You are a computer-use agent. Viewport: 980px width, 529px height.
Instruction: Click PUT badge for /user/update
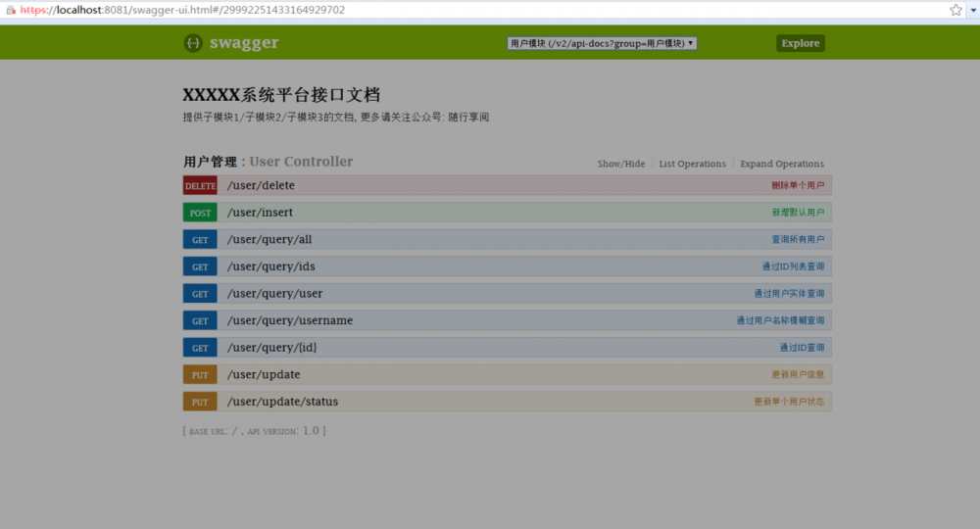coord(200,375)
